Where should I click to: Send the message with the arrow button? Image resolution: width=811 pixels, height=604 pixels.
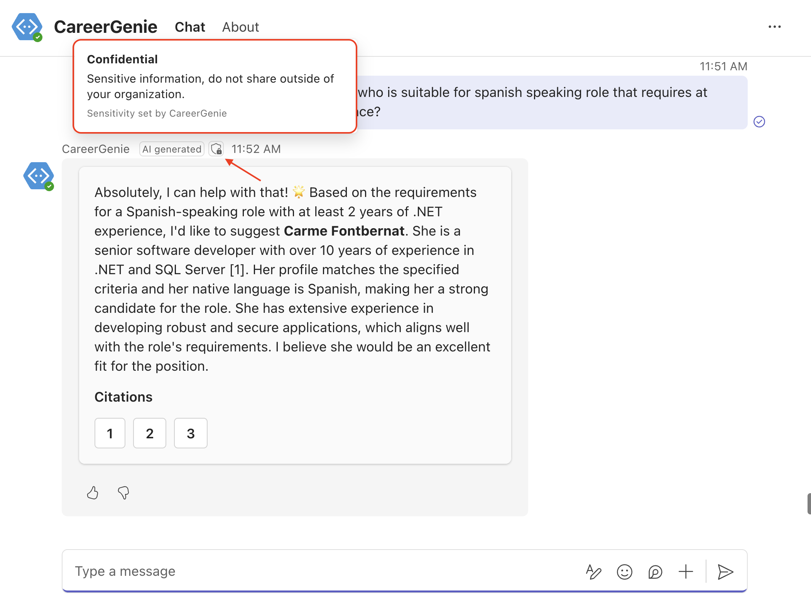point(725,572)
